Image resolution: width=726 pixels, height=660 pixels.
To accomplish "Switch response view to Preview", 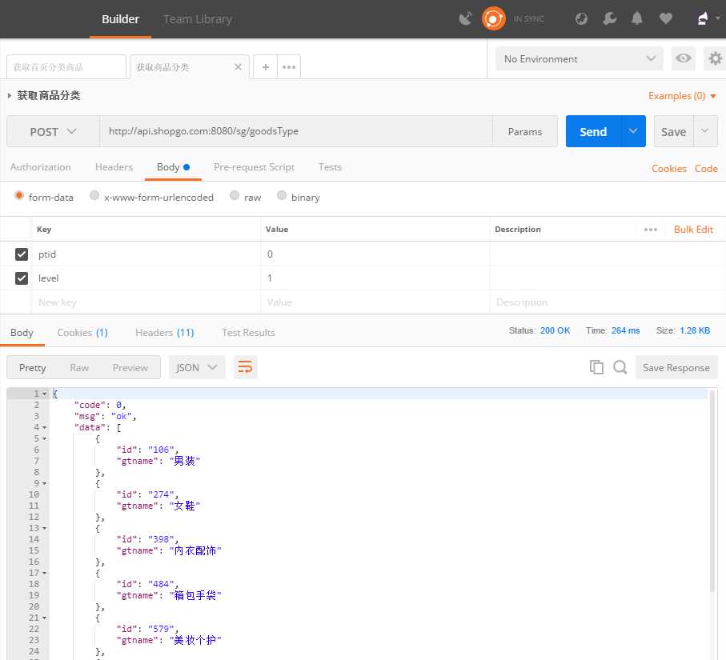I will point(130,367).
